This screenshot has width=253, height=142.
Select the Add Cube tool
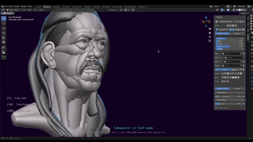(x=4, y=57)
